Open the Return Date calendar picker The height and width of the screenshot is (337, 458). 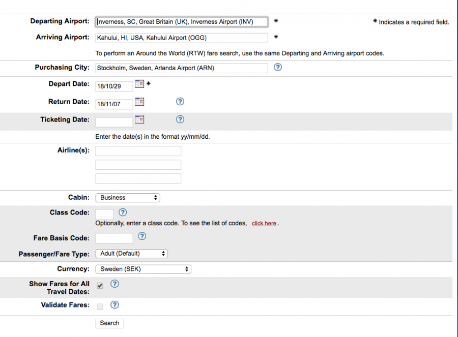(x=139, y=102)
